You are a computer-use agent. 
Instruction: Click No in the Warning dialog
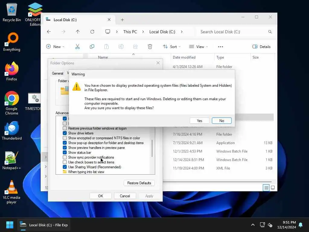coord(222,121)
